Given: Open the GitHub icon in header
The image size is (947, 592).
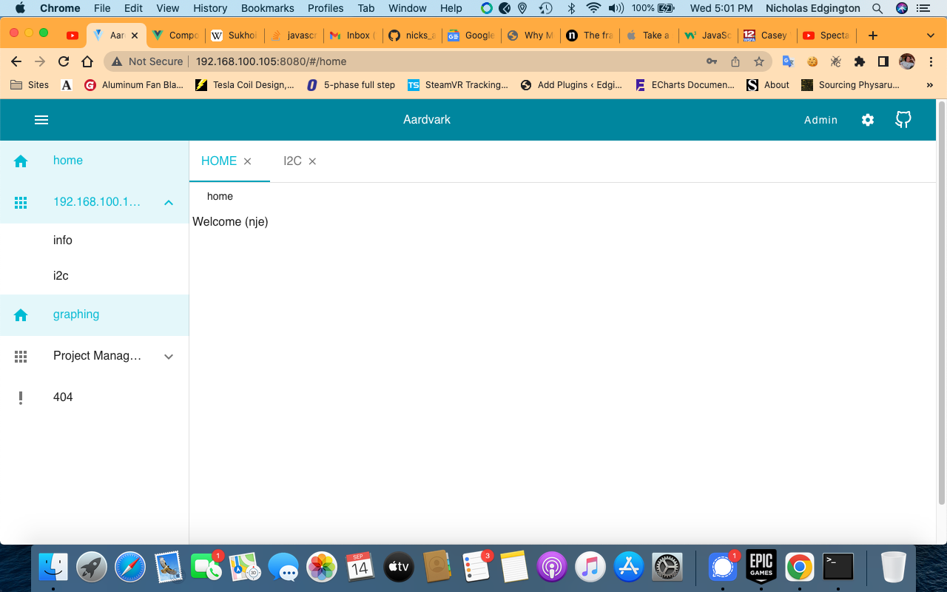Looking at the screenshot, I should click(x=903, y=120).
